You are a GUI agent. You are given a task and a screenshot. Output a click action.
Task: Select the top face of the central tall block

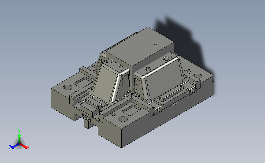click(140, 46)
